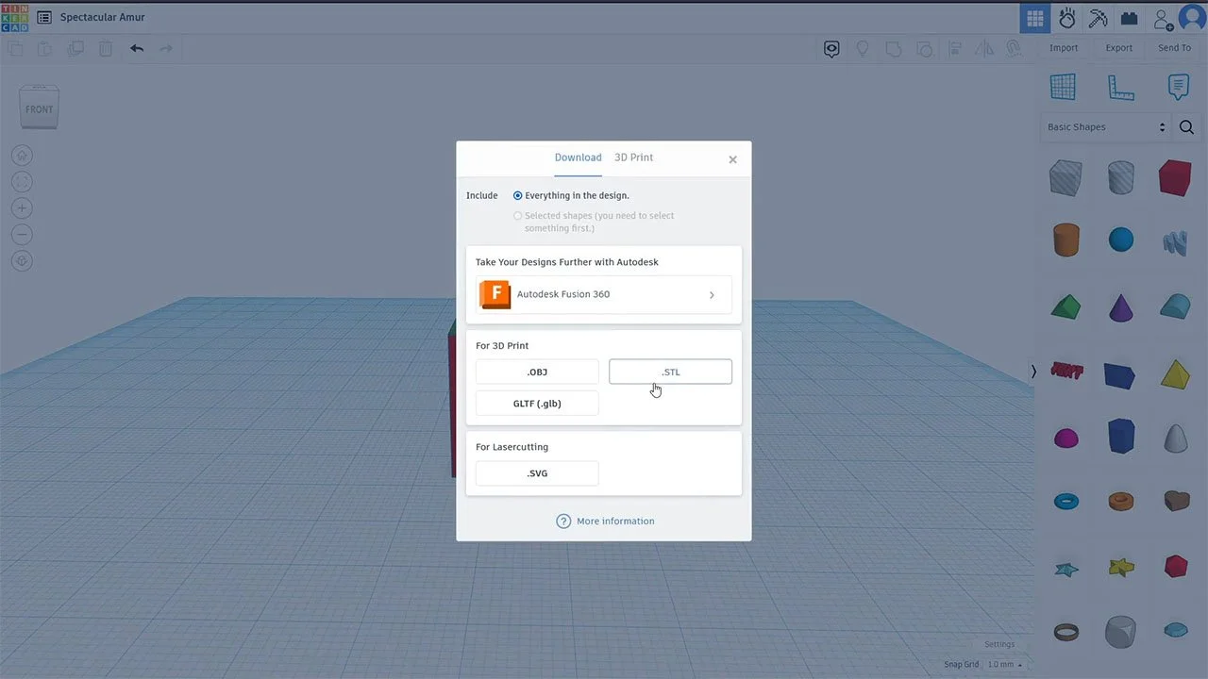Open the Notes tool
The image size is (1208, 679).
pos(1178,87)
